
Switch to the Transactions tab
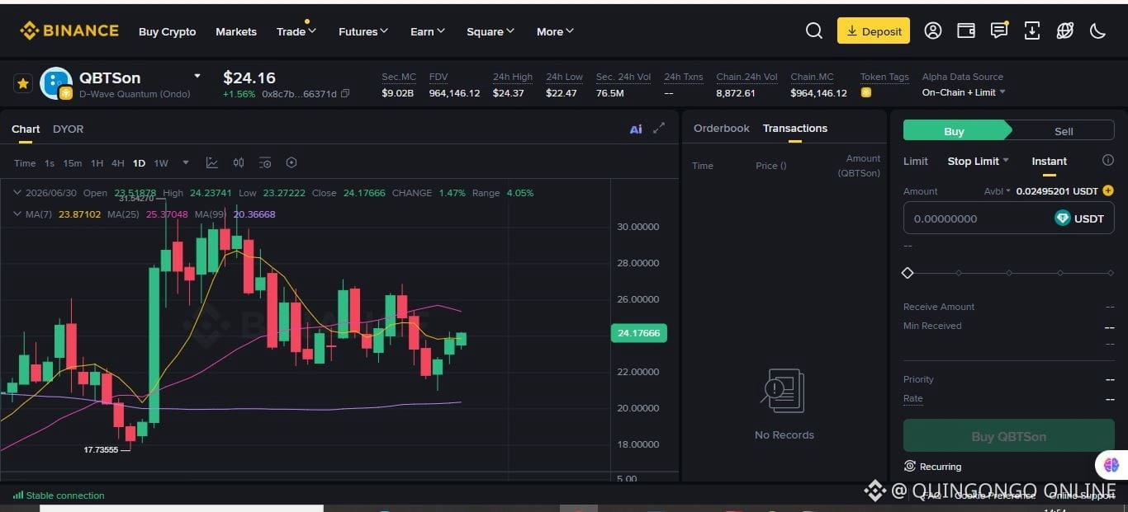click(x=795, y=128)
